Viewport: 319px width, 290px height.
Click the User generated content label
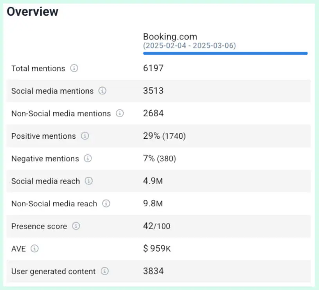pyautogui.click(x=54, y=272)
